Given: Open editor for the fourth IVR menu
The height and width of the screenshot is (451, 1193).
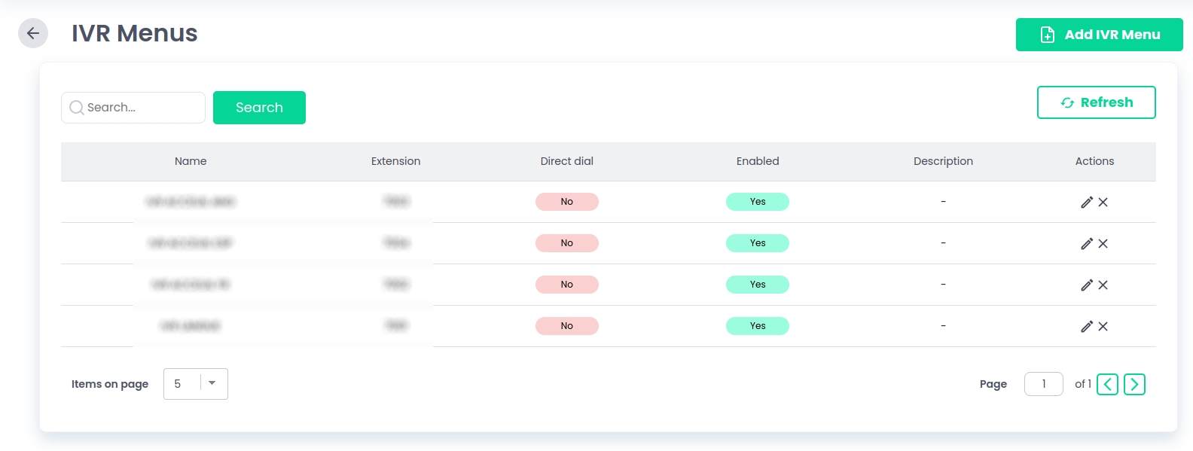Looking at the screenshot, I should click(x=1086, y=326).
